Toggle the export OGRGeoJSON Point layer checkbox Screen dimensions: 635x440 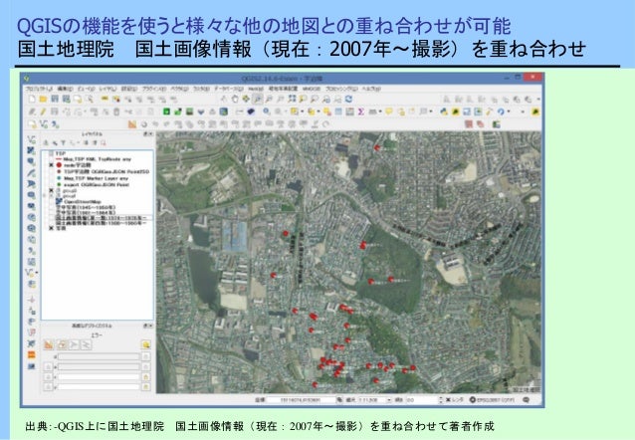[x=52, y=185]
